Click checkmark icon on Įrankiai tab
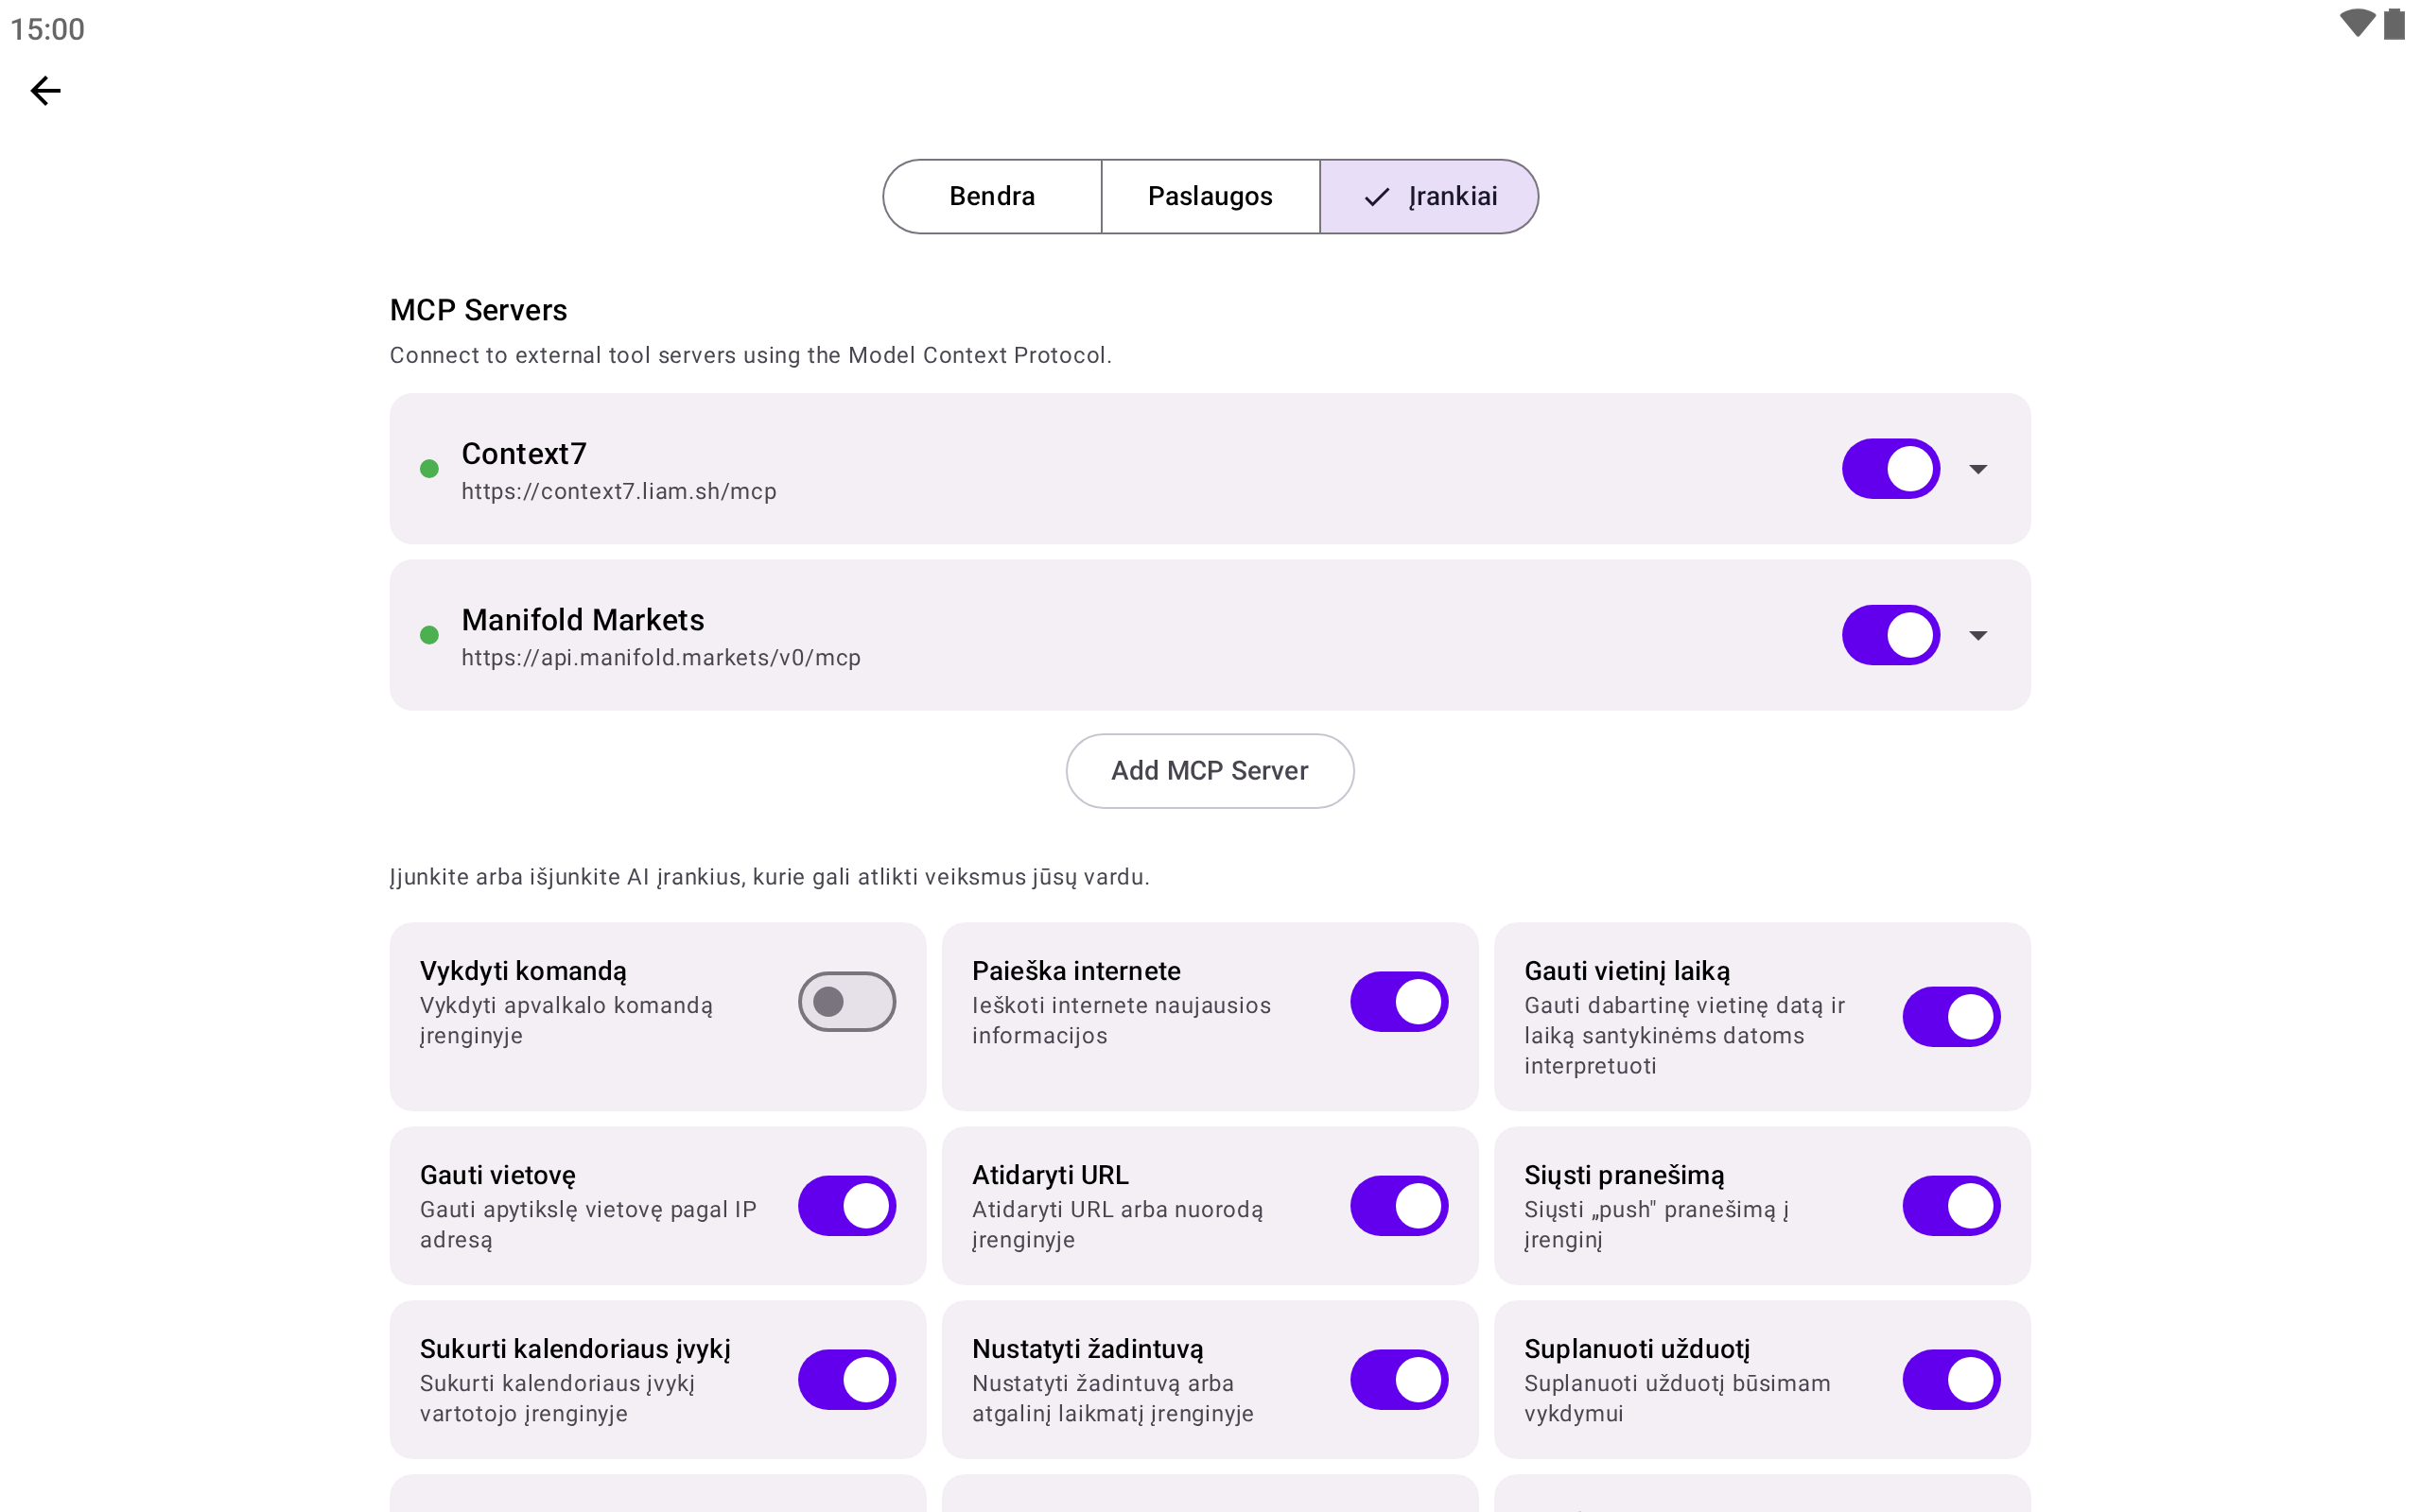This screenshot has width=2421, height=1512. 1377,197
